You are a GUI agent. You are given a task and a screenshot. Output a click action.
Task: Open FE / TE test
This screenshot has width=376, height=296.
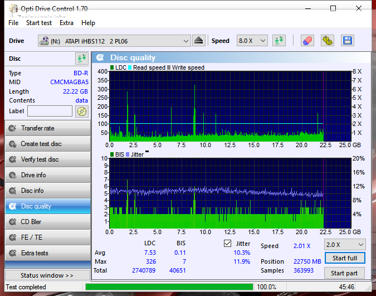point(48,237)
